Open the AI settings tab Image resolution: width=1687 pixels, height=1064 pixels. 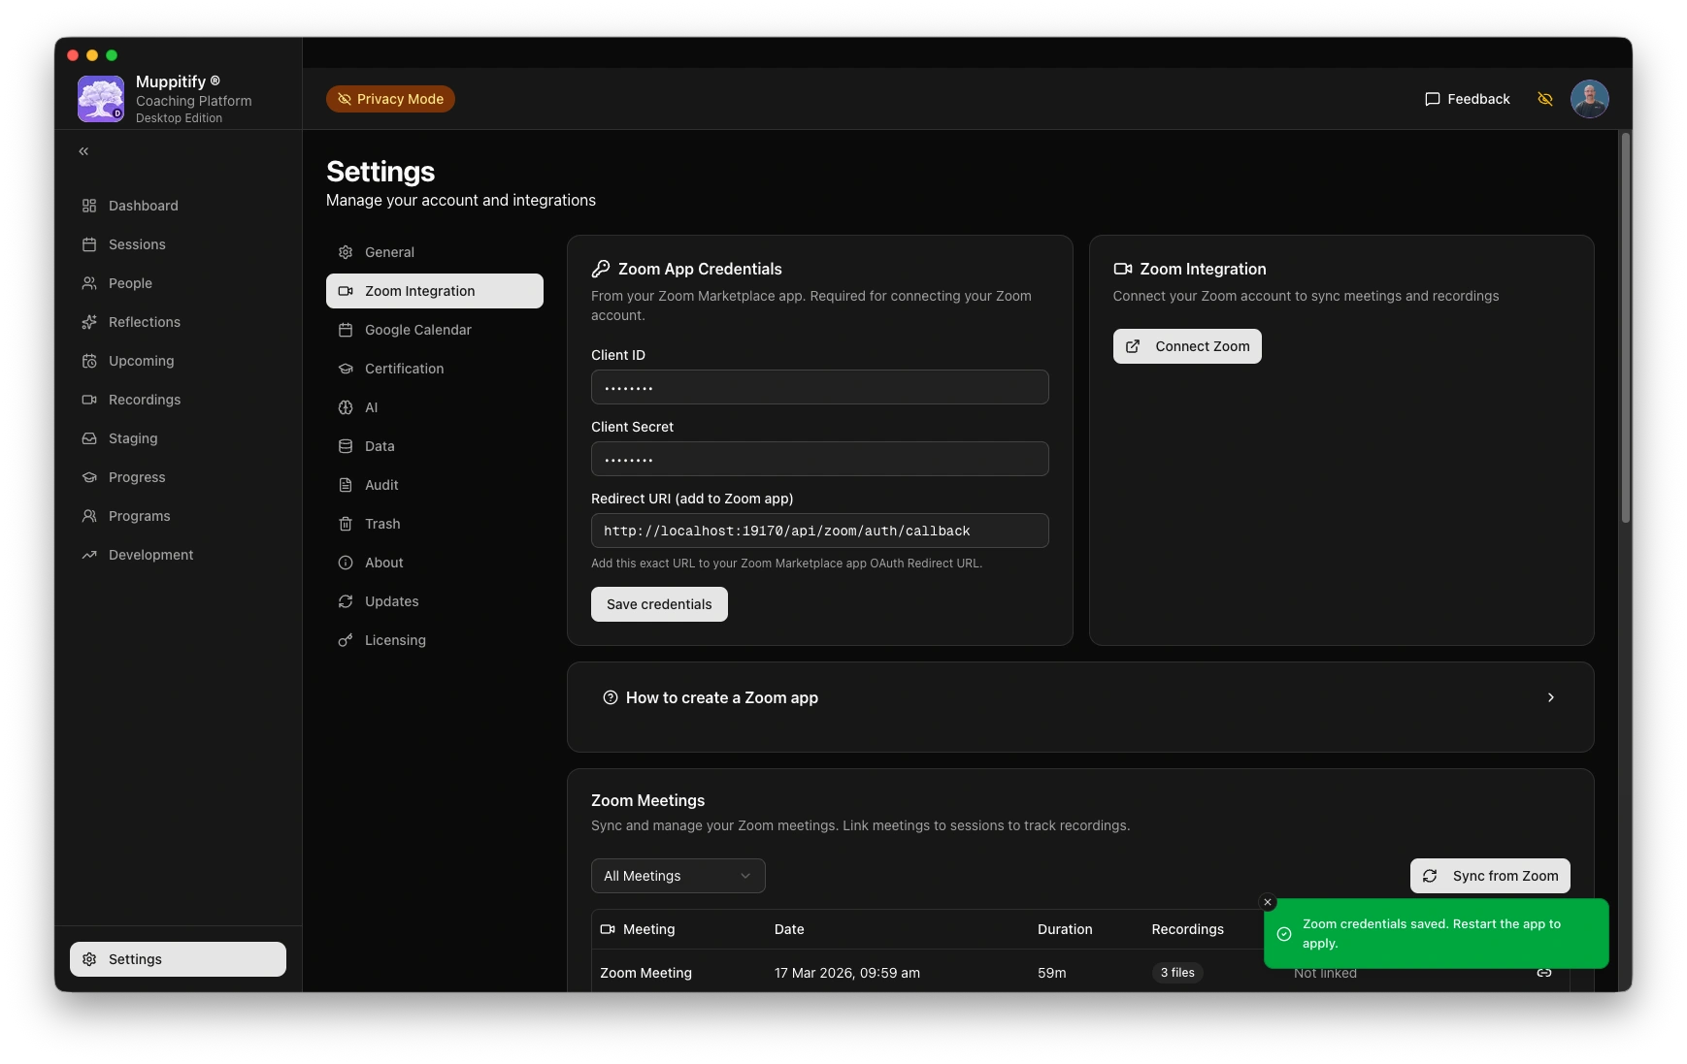(371, 407)
